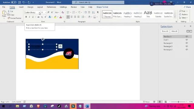The width and height of the screenshot is (194, 109).
Task: Decrease the font size
Action: pyautogui.click(x=52, y=12)
